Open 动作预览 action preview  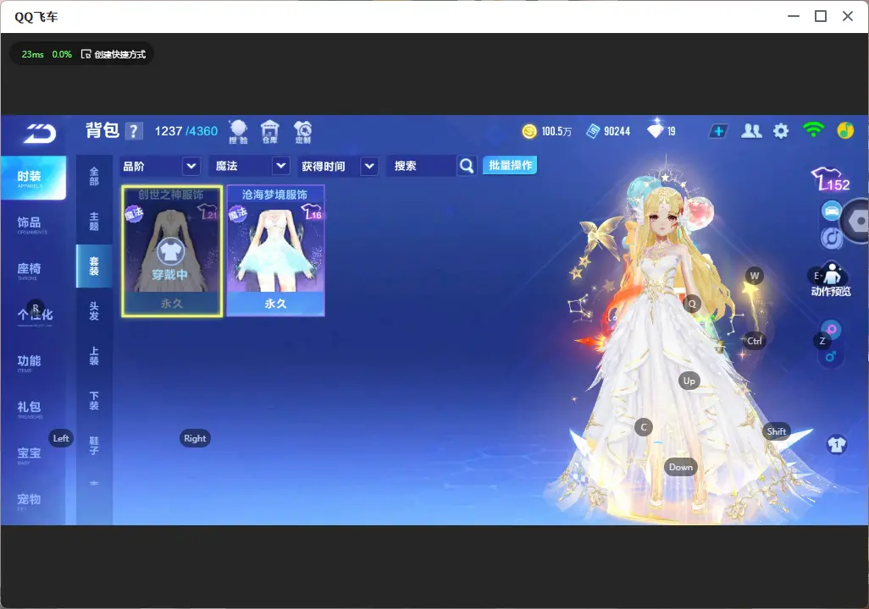point(830,281)
